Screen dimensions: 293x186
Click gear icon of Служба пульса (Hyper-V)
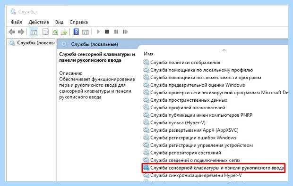146,122
